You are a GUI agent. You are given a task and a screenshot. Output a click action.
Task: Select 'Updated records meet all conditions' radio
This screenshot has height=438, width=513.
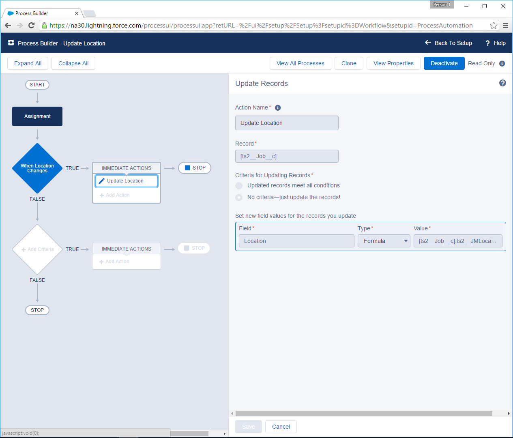(239, 186)
